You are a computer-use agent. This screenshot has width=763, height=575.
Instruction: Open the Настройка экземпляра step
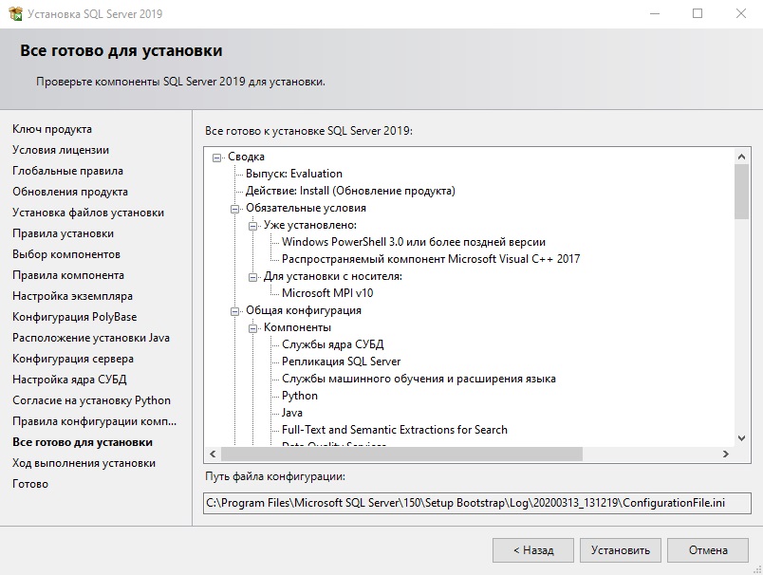(x=72, y=296)
